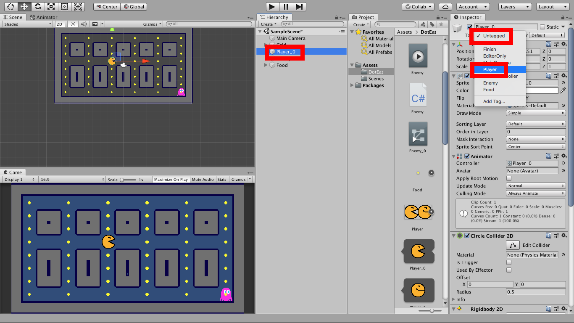This screenshot has height=323, width=574.
Task: Select the Move tool in the toolbar
Action: (24, 6)
